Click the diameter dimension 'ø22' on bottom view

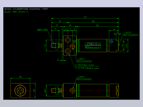click(x=45, y=91)
